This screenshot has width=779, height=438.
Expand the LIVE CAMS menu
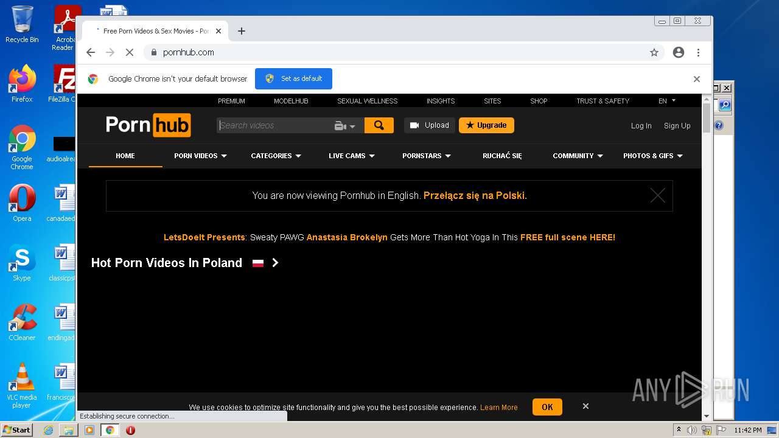point(352,156)
